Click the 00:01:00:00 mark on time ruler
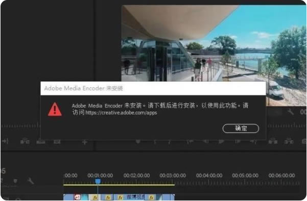 click(x=100, y=175)
